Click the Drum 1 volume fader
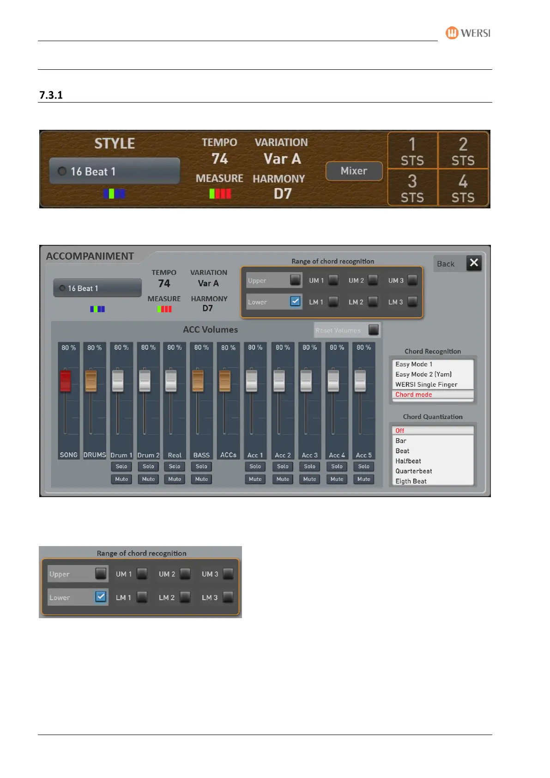 click(118, 380)
